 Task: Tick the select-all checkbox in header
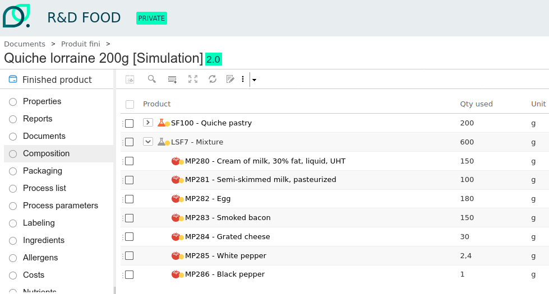[130, 104]
